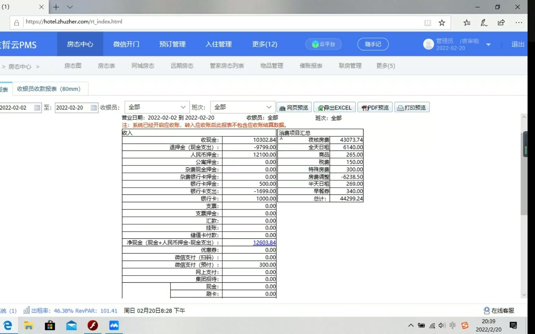Click the browser share icon

click(x=501, y=23)
